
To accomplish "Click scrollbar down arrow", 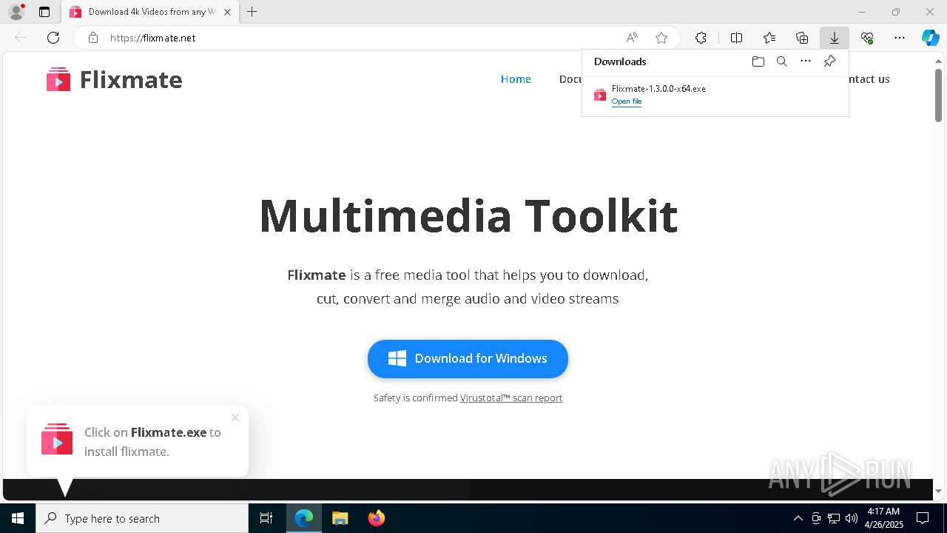I will (x=938, y=491).
